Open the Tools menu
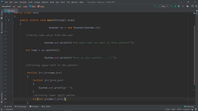198x111 pixels. [x=62, y=2]
